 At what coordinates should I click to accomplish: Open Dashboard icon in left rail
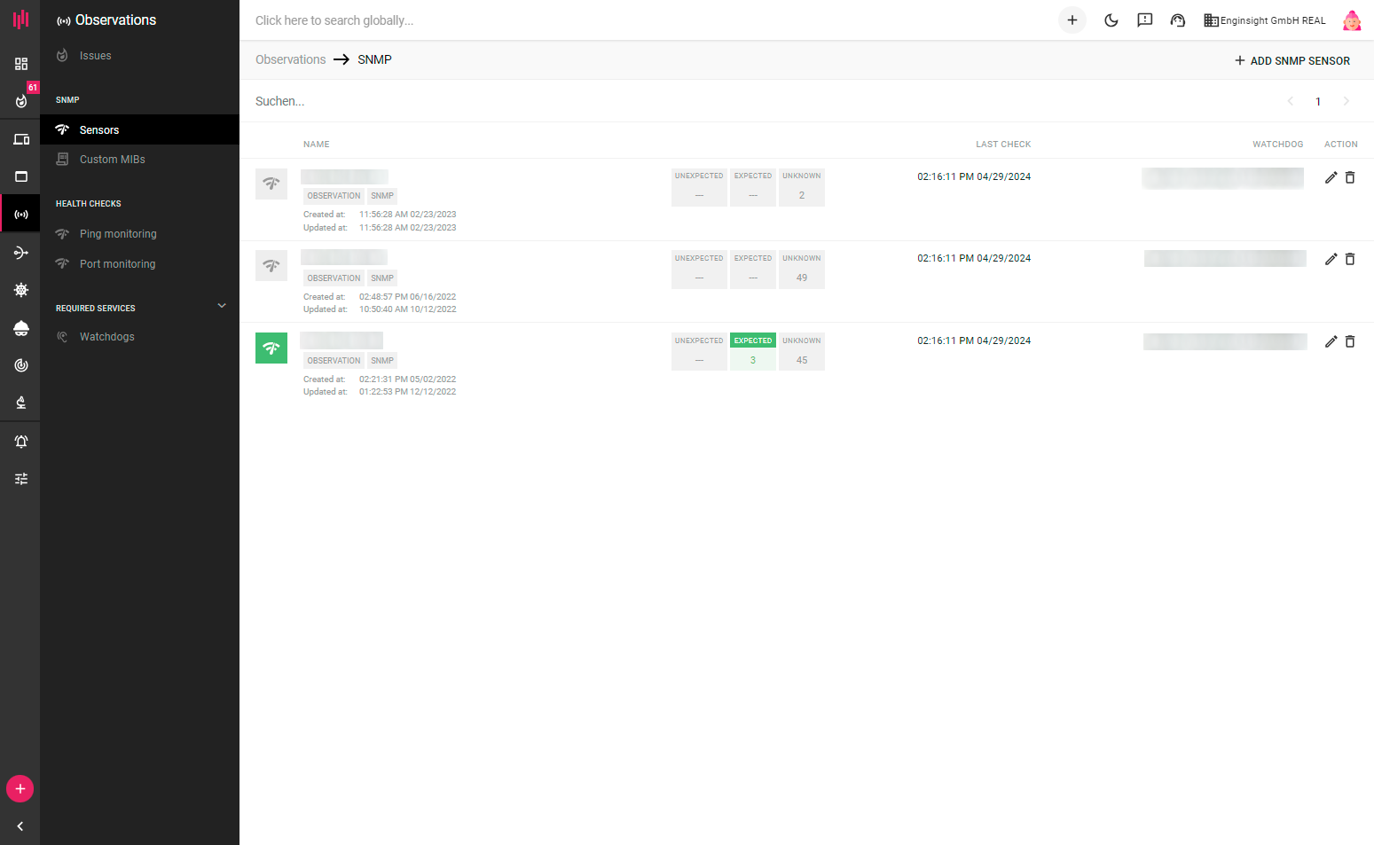pos(21,64)
